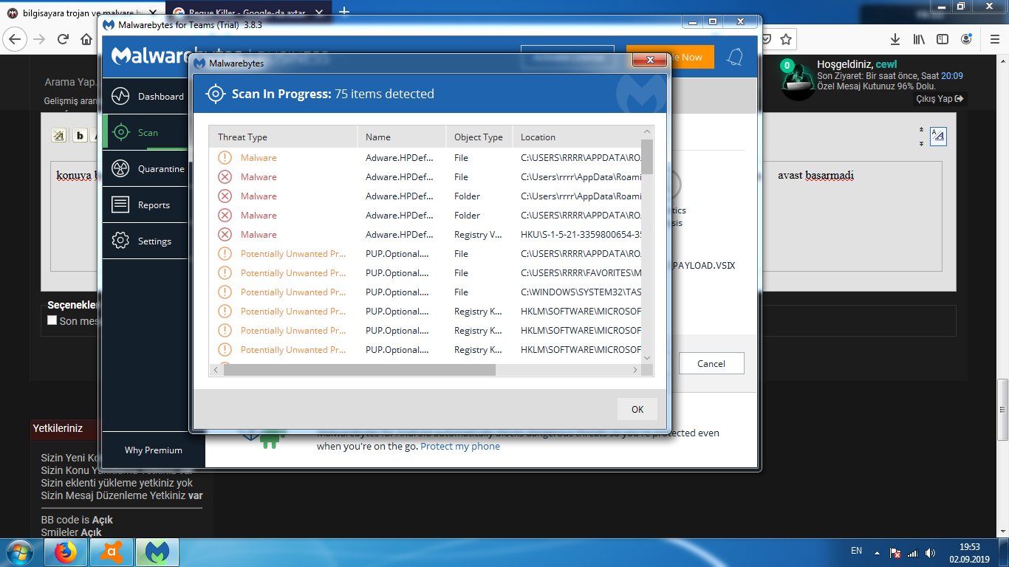This screenshot has height=567, width=1009.
Task: Switch to the 'Rogue Killer - Google' tab
Action: [x=247, y=13]
